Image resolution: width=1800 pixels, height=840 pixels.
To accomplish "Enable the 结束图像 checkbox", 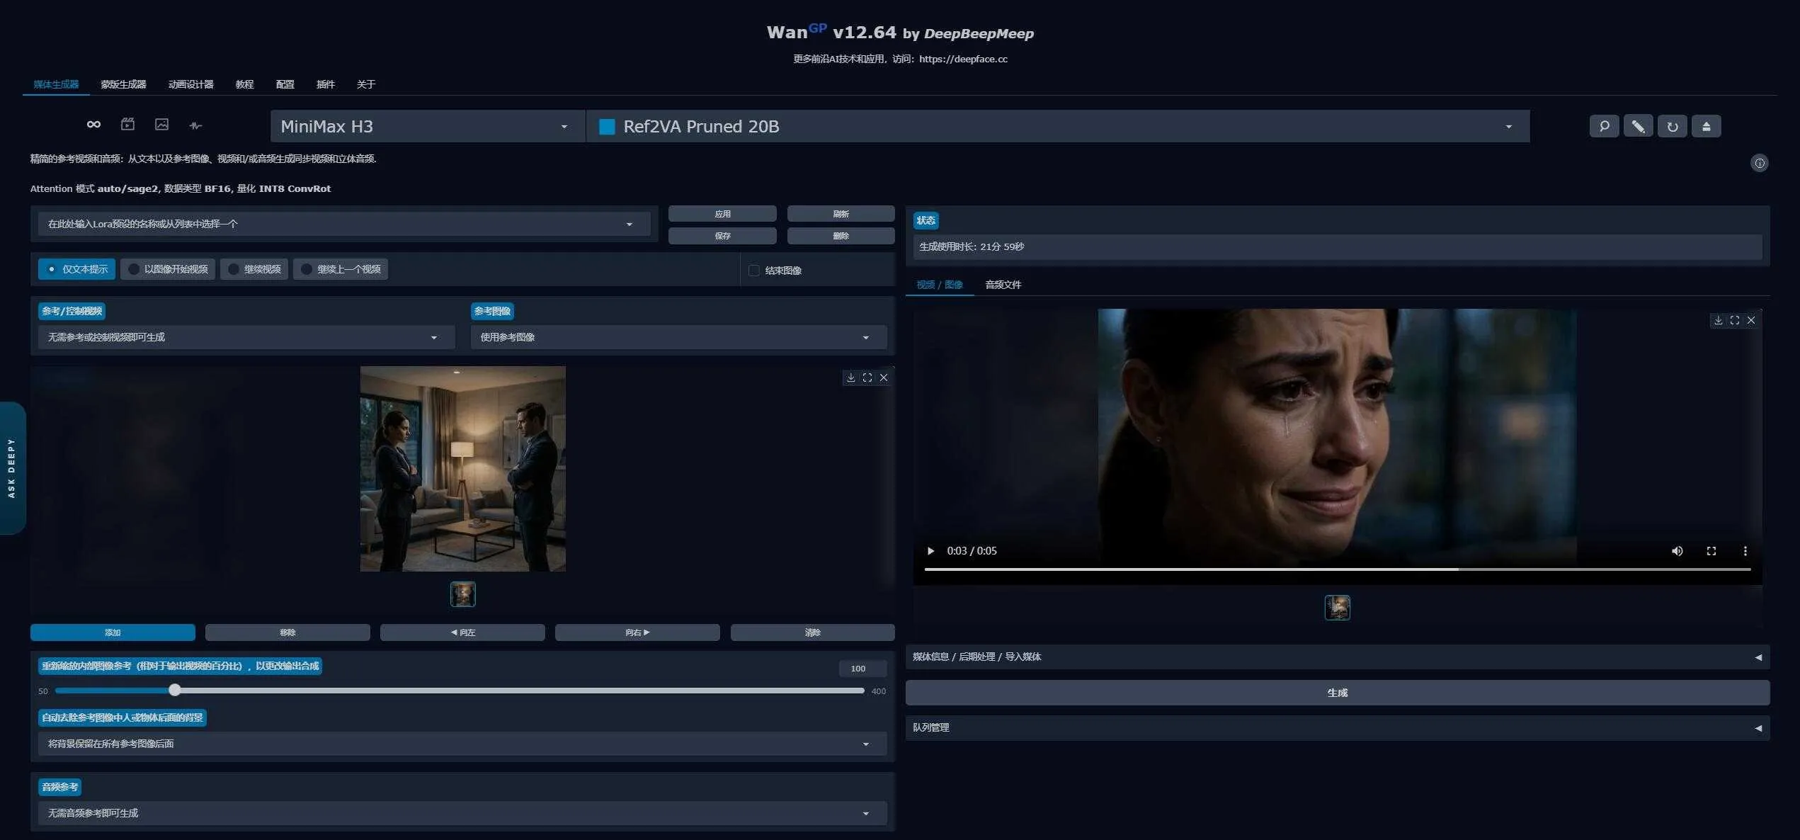I will [754, 271].
